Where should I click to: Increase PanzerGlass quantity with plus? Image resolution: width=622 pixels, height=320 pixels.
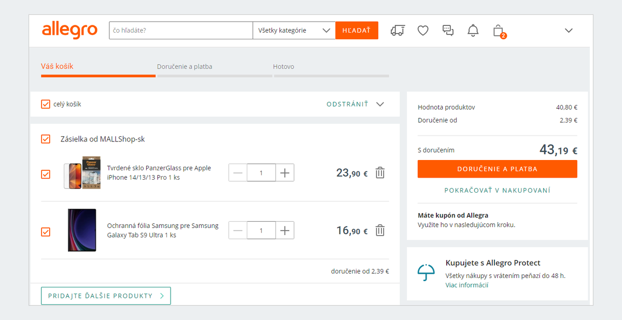(x=285, y=173)
